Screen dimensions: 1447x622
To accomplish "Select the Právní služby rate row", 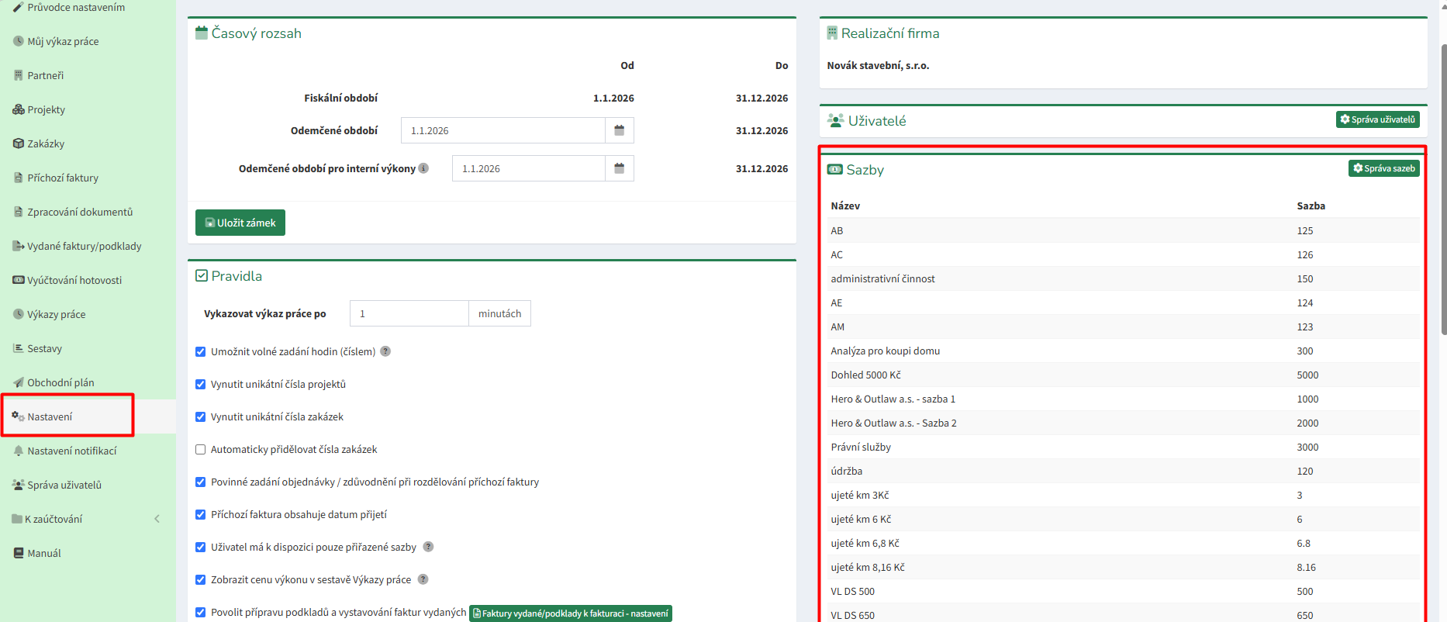I will pos(1123,447).
